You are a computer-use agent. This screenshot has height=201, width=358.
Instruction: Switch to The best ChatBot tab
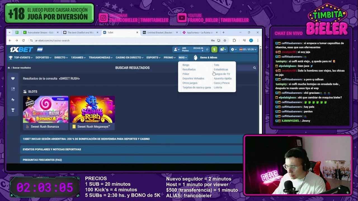click(x=81, y=33)
